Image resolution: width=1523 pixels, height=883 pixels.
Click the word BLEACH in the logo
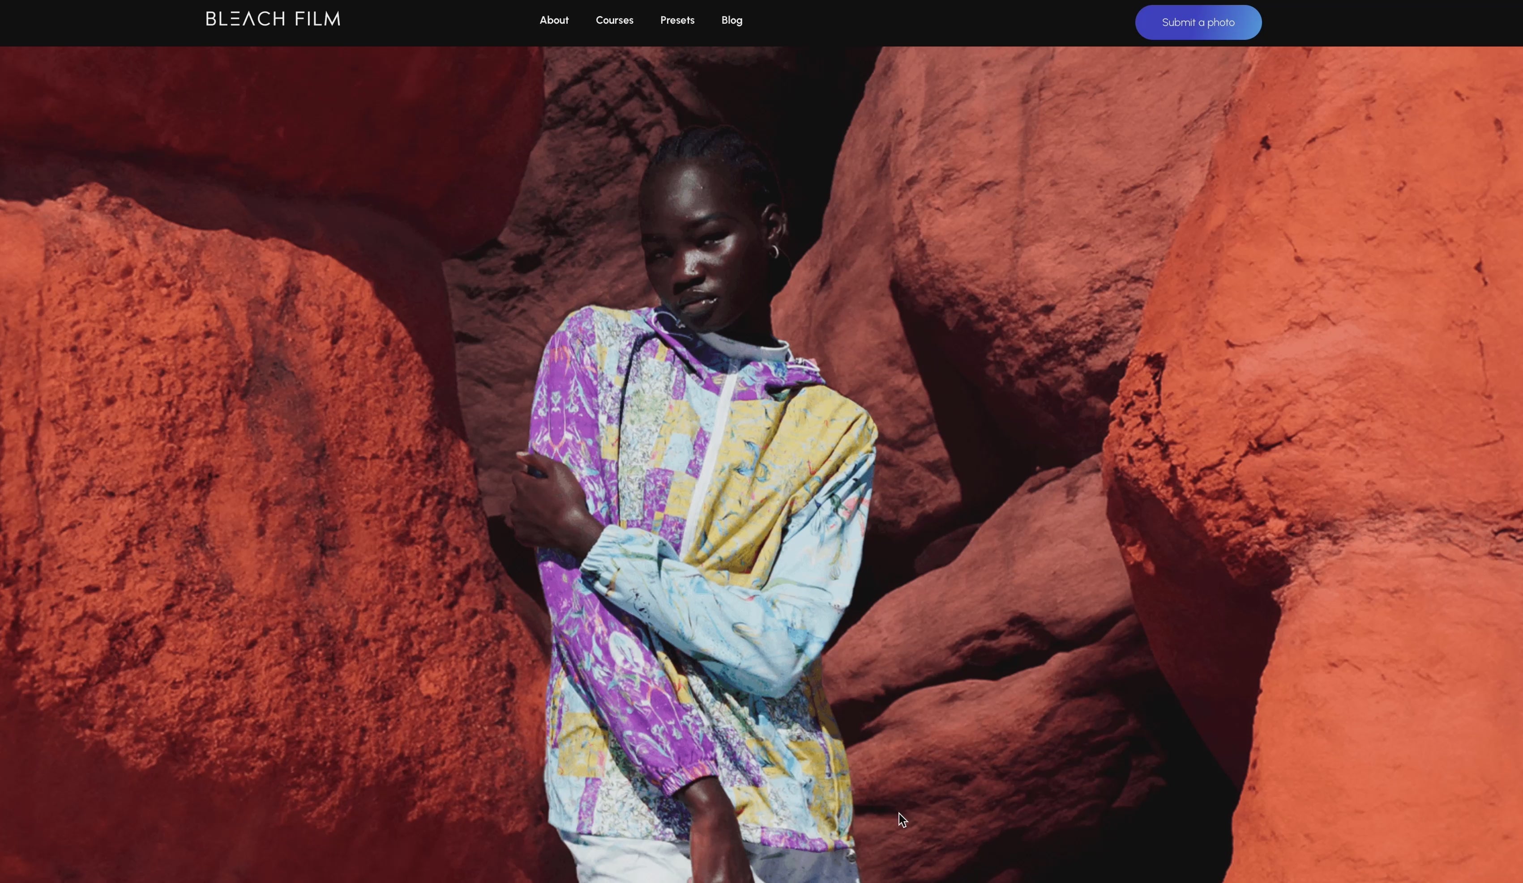245,19
